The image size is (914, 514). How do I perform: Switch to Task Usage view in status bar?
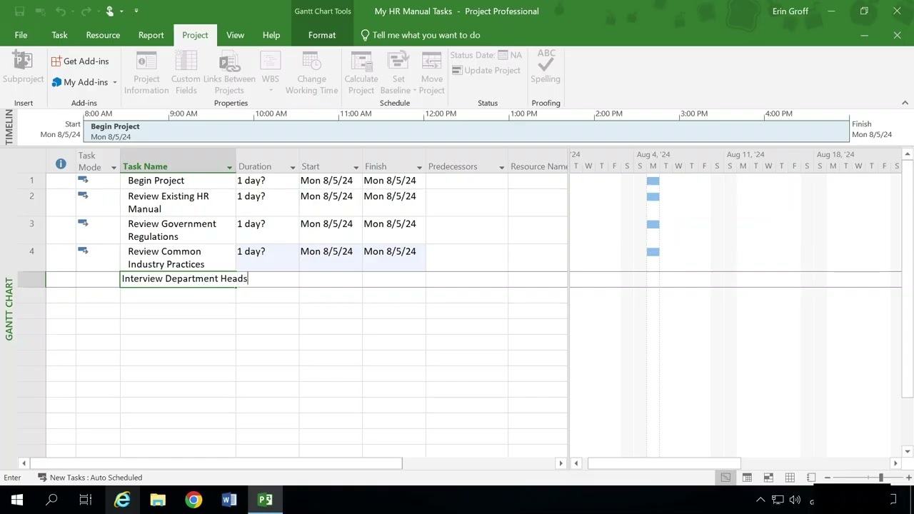[747, 478]
